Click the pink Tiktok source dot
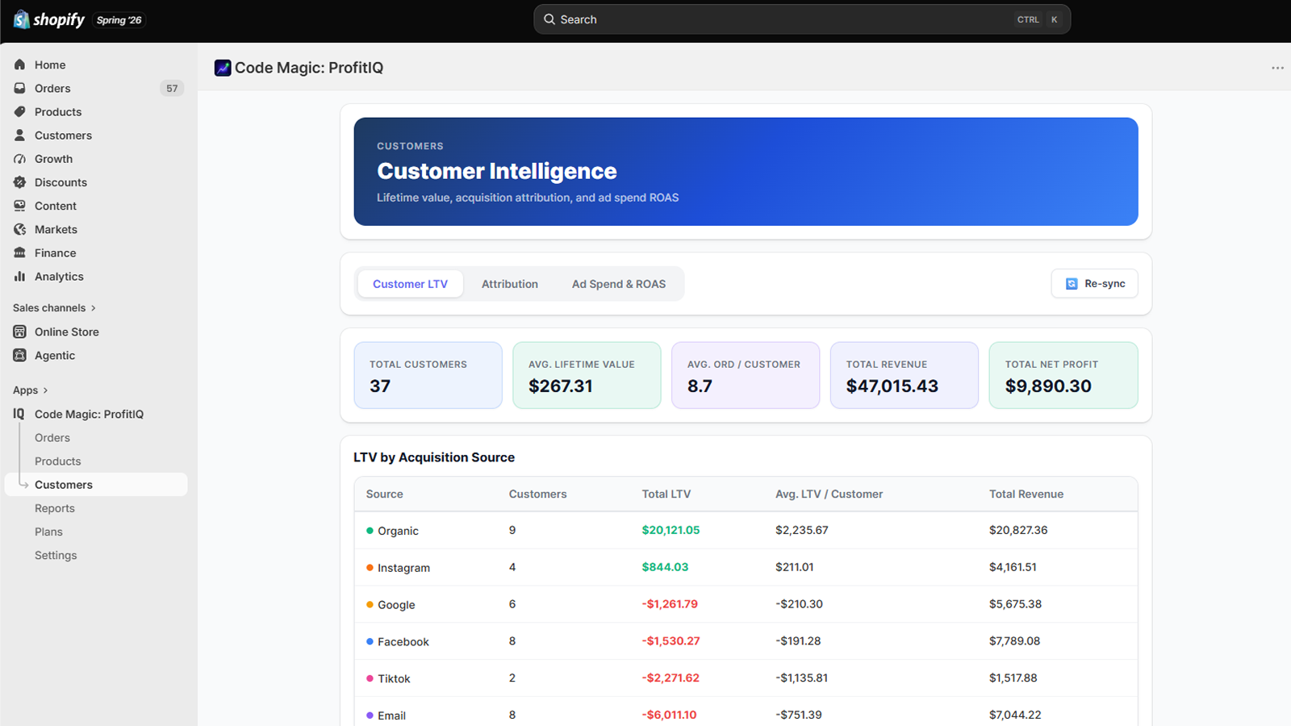 (370, 678)
